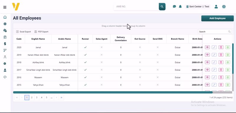
Task: Edit employee hanan iftikar dxb bkink
Action: click(214, 55)
